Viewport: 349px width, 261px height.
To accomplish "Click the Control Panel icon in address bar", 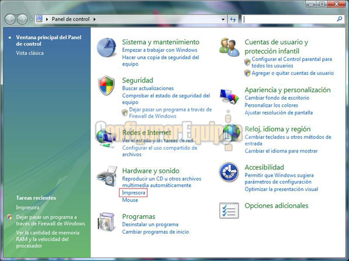I will coord(39,19).
